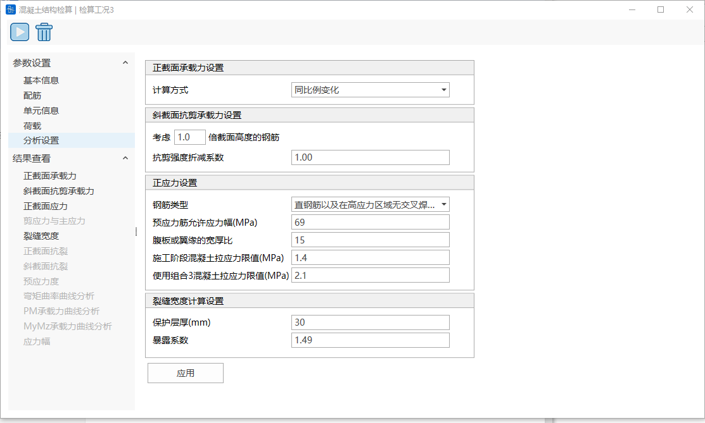This screenshot has width=705, height=423.
Task: Select 分析设置 in the sidebar
Action: 72,140
